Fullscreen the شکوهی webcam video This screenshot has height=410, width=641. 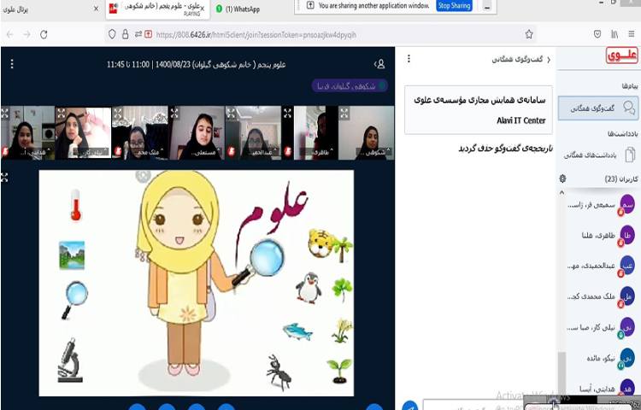344,113
